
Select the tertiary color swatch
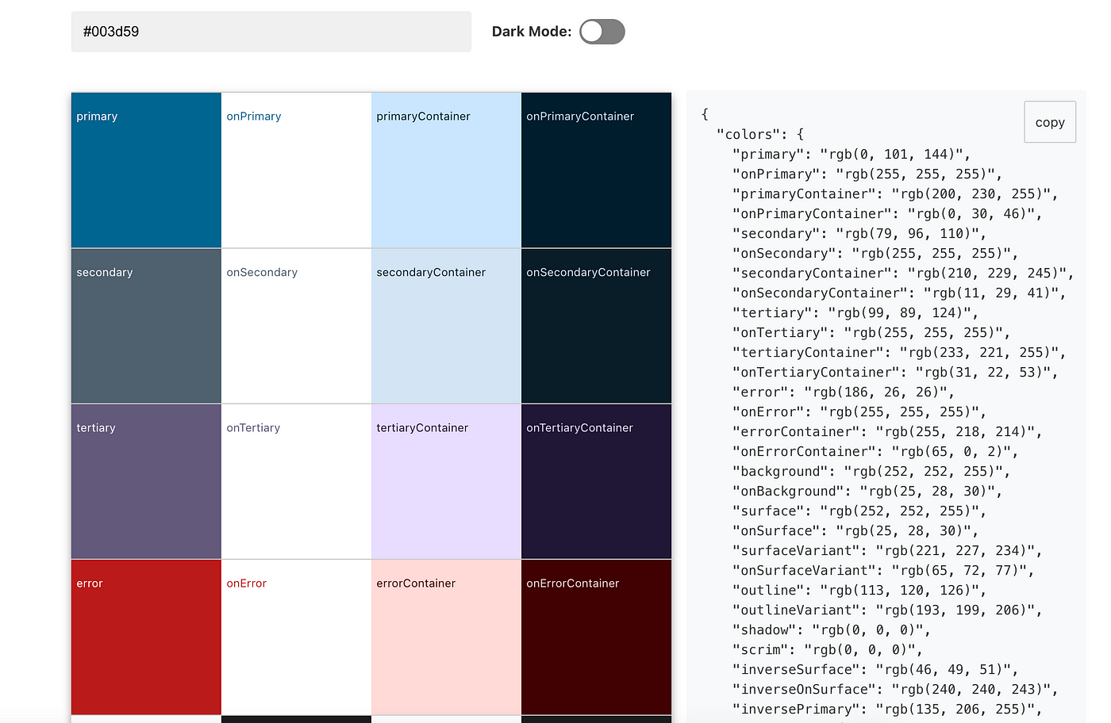(x=146, y=481)
